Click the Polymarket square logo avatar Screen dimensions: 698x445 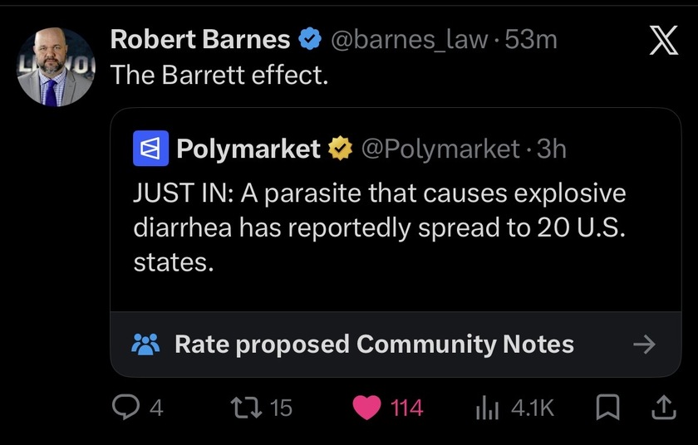click(x=151, y=149)
